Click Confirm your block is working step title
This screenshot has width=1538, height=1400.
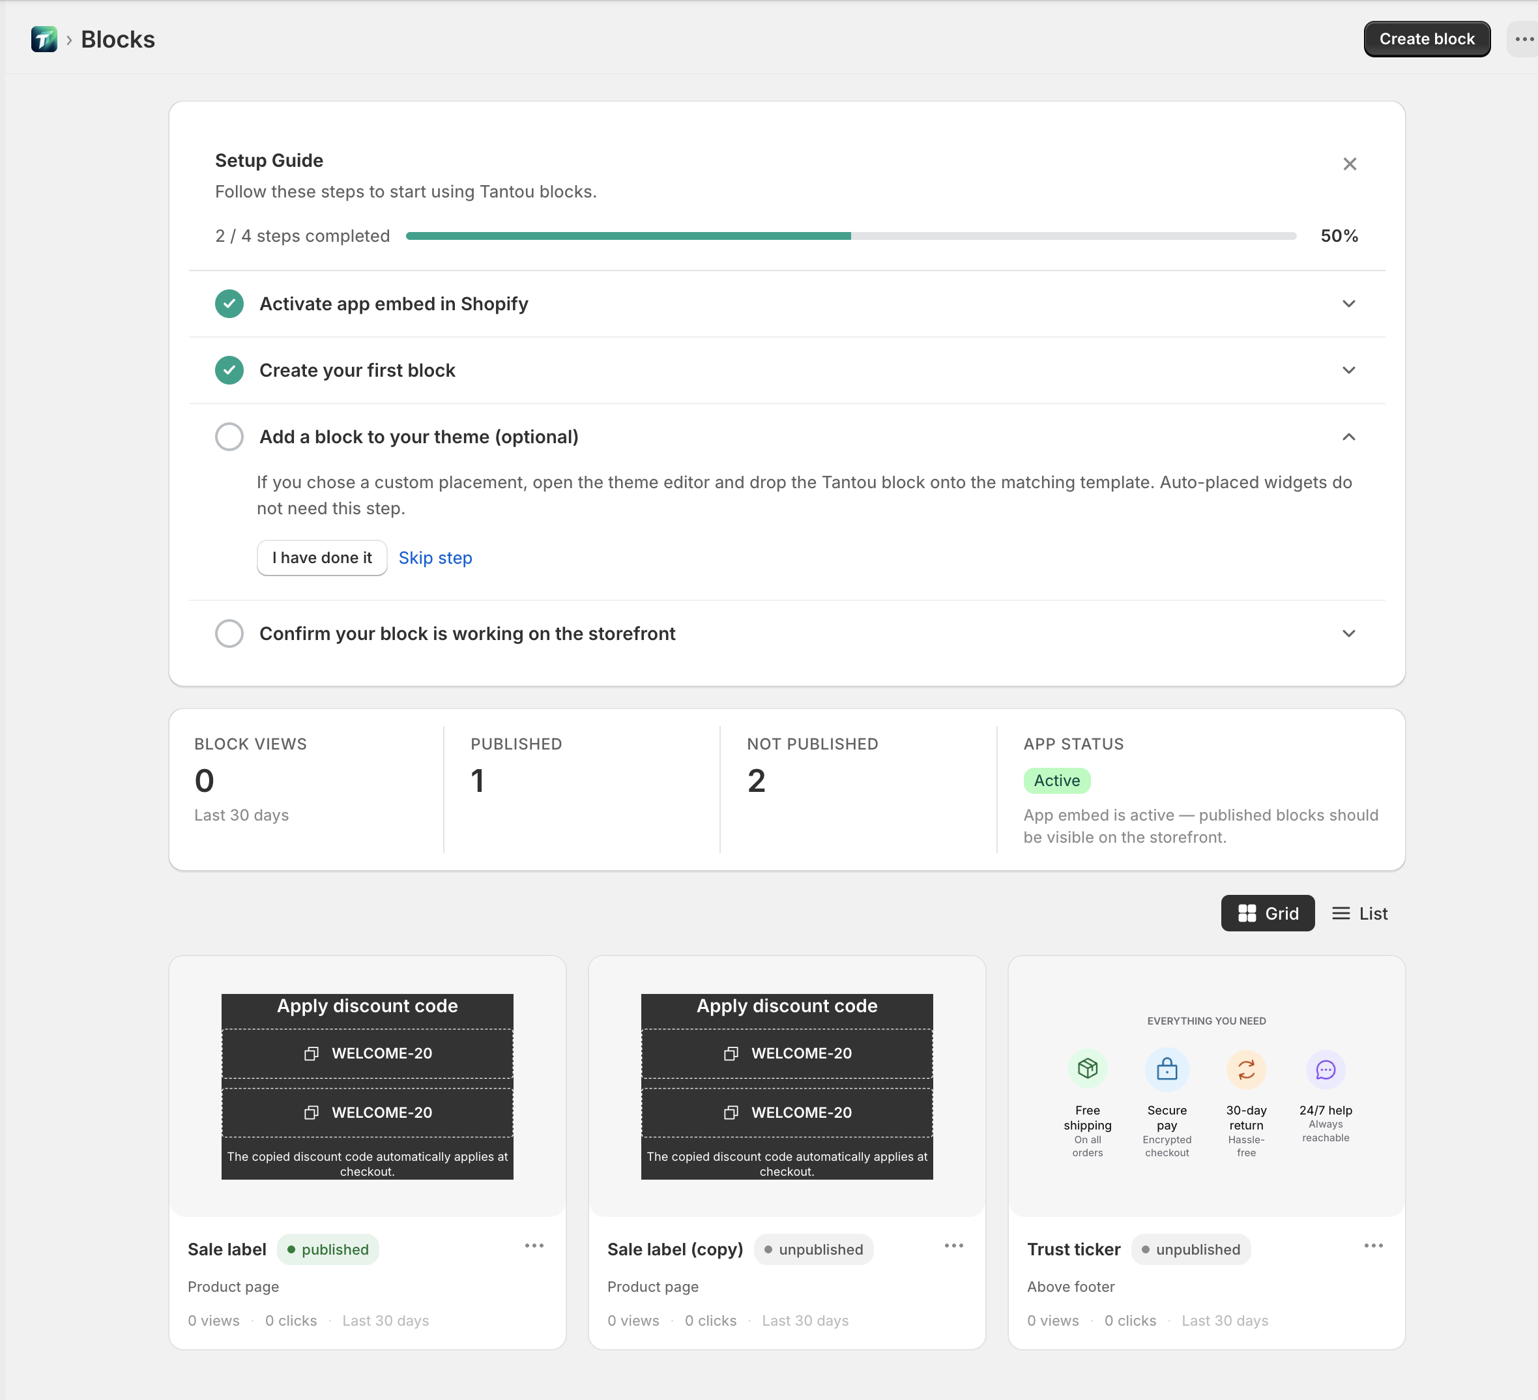pyautogui.click(x=467, y=634)
